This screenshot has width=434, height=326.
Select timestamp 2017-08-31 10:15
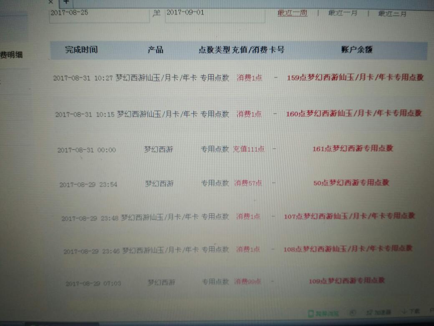pyautogui.click(x=85, y=115)
